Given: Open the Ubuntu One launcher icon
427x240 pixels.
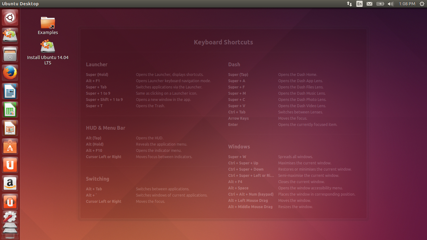Looking at the screenshot, I should [10, 165].
